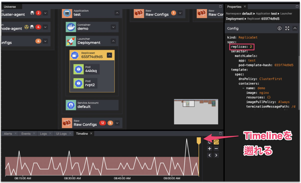Select the Timeline tab
The height and width of the screenshot is (183, 301).
point(82,134)
